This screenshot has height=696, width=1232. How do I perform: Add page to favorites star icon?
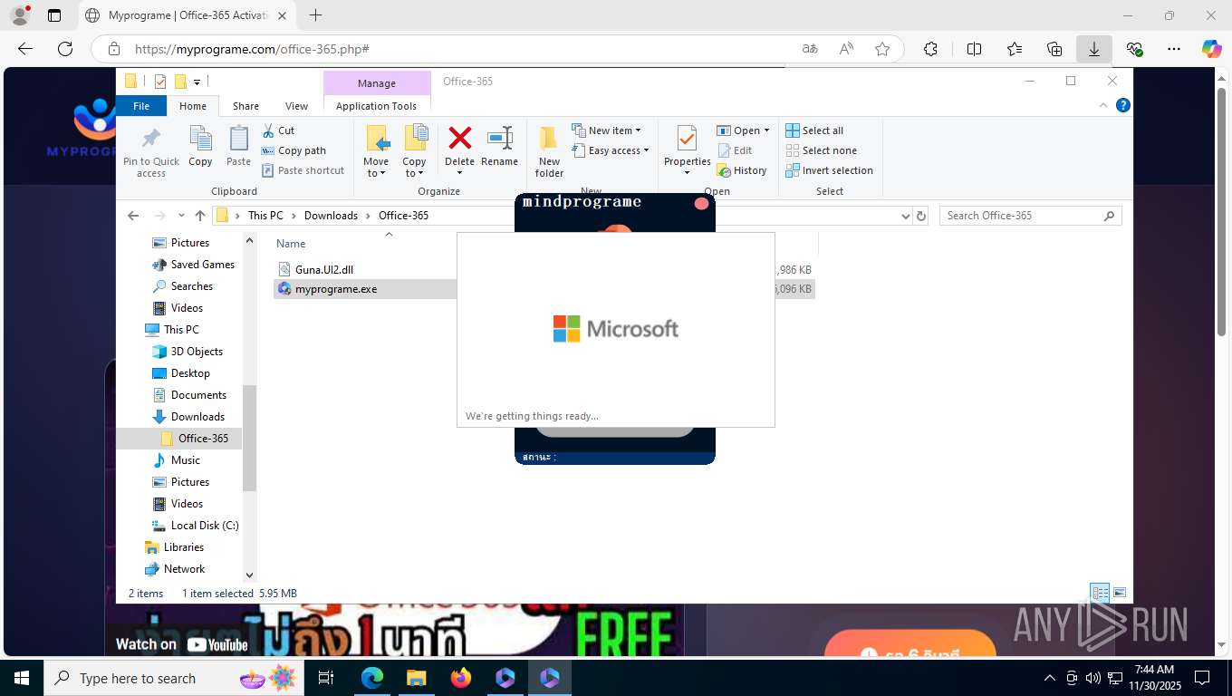pos(882,49)
